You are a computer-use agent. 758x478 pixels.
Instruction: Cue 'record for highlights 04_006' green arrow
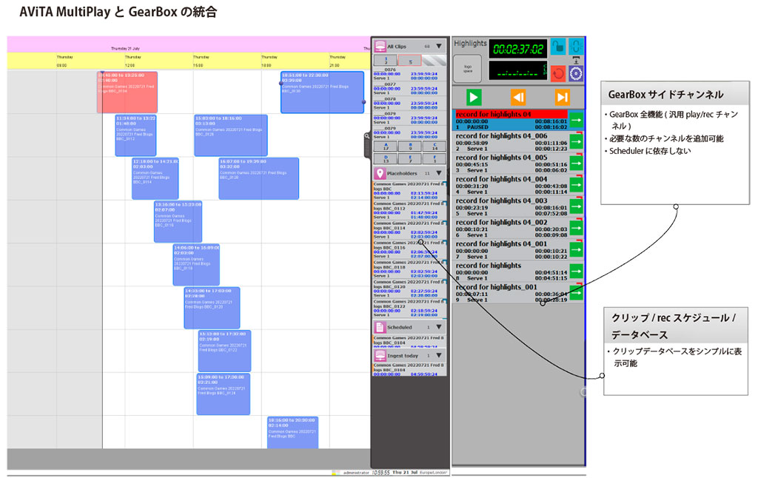(576, 142)
